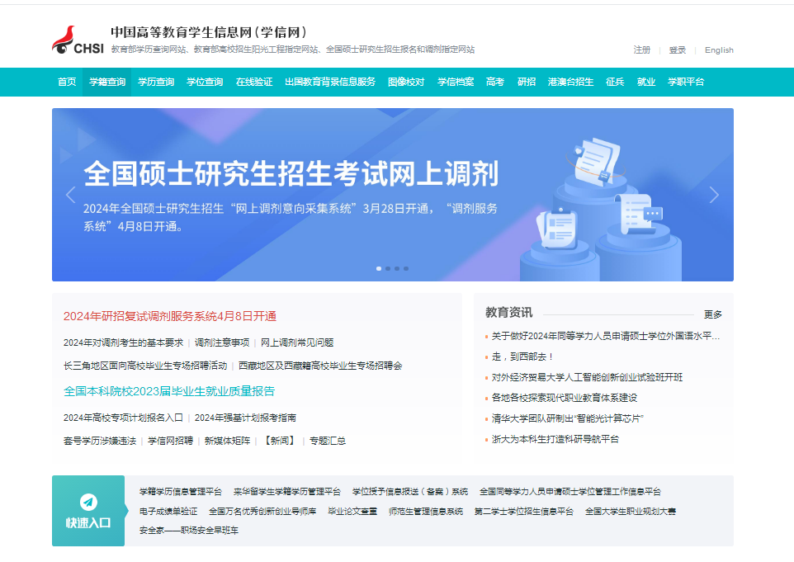Open the 学历查询 navigation menu
794x562 pixels.
tap(156, 82)
